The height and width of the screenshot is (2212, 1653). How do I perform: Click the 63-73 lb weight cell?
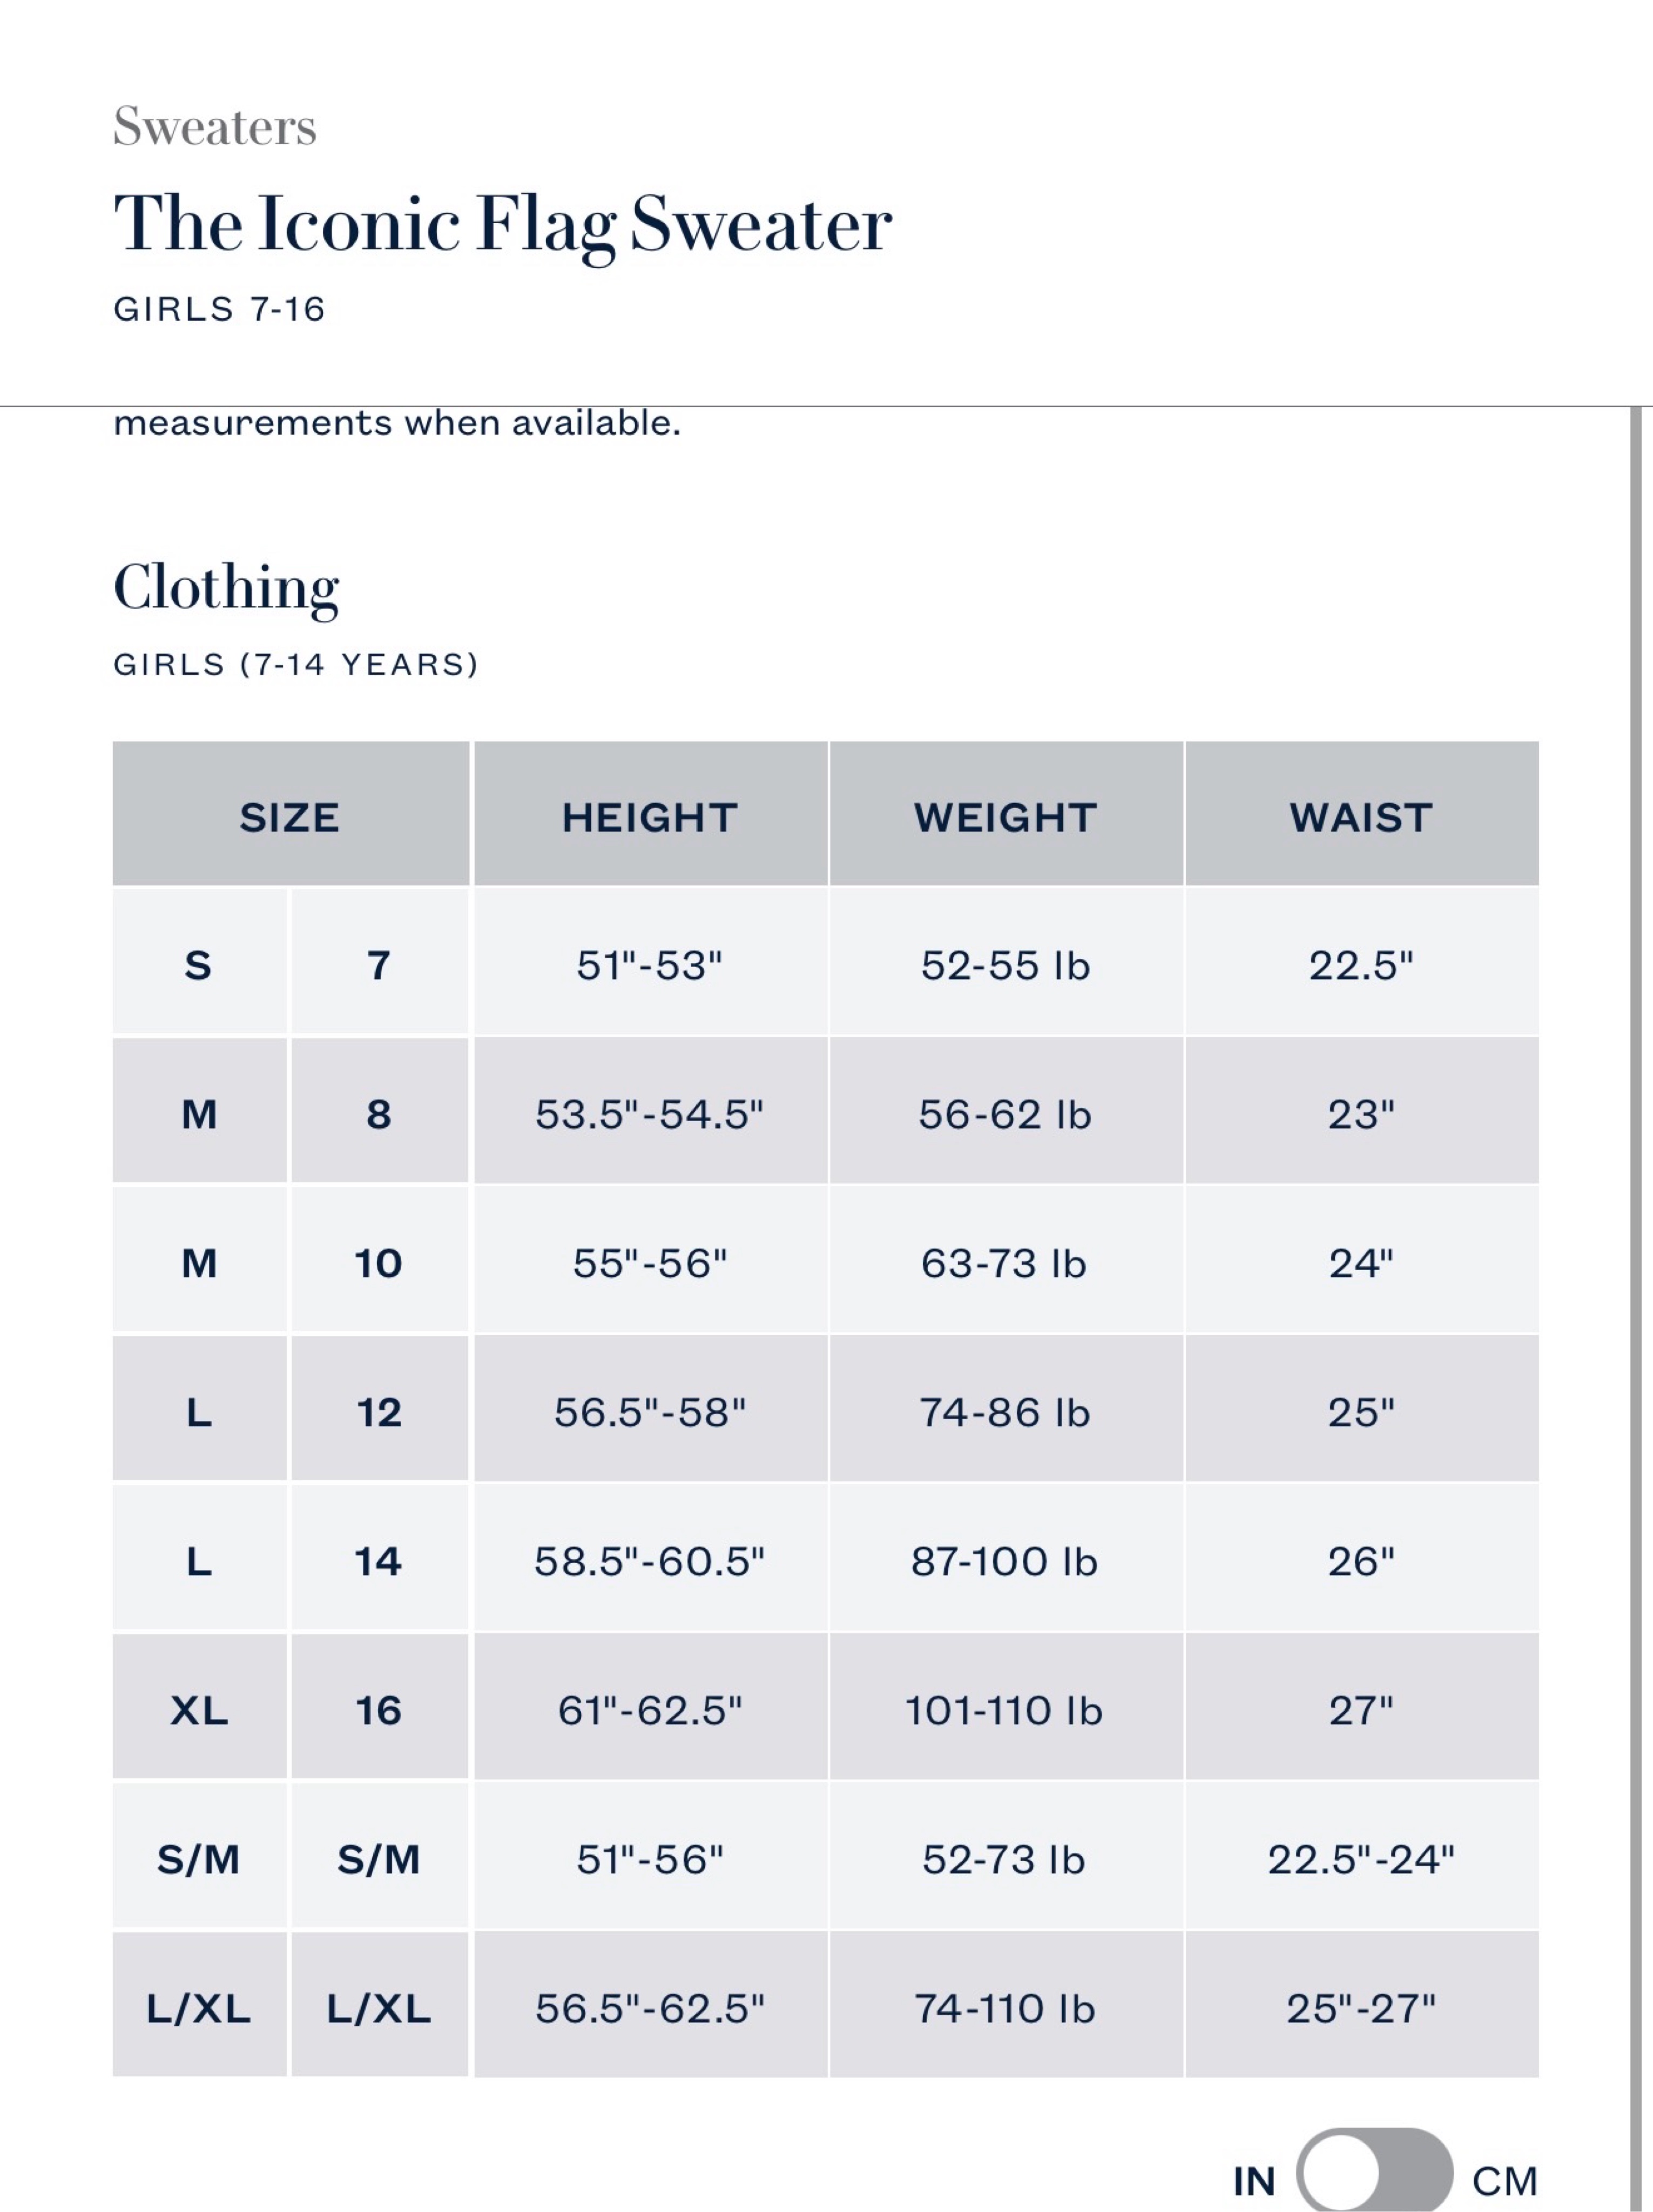[x=1005, y=1260]
